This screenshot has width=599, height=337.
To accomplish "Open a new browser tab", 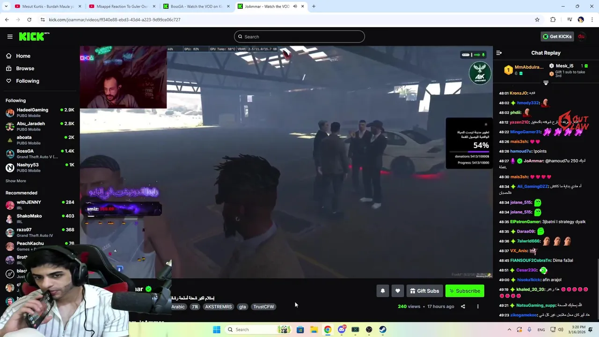I will click(314, 6).
